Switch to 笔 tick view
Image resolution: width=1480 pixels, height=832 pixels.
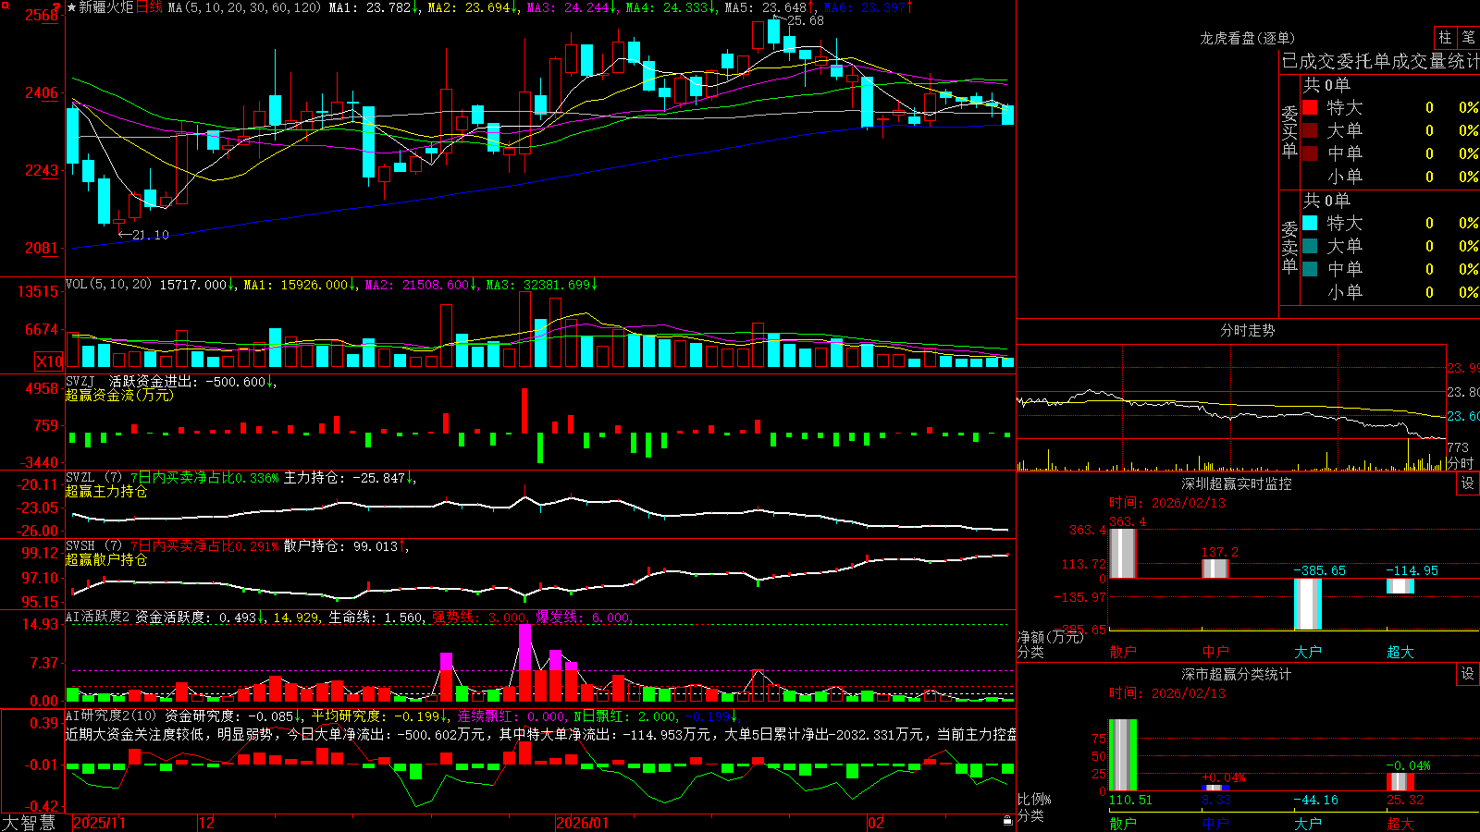click(x=1468, y=37)
